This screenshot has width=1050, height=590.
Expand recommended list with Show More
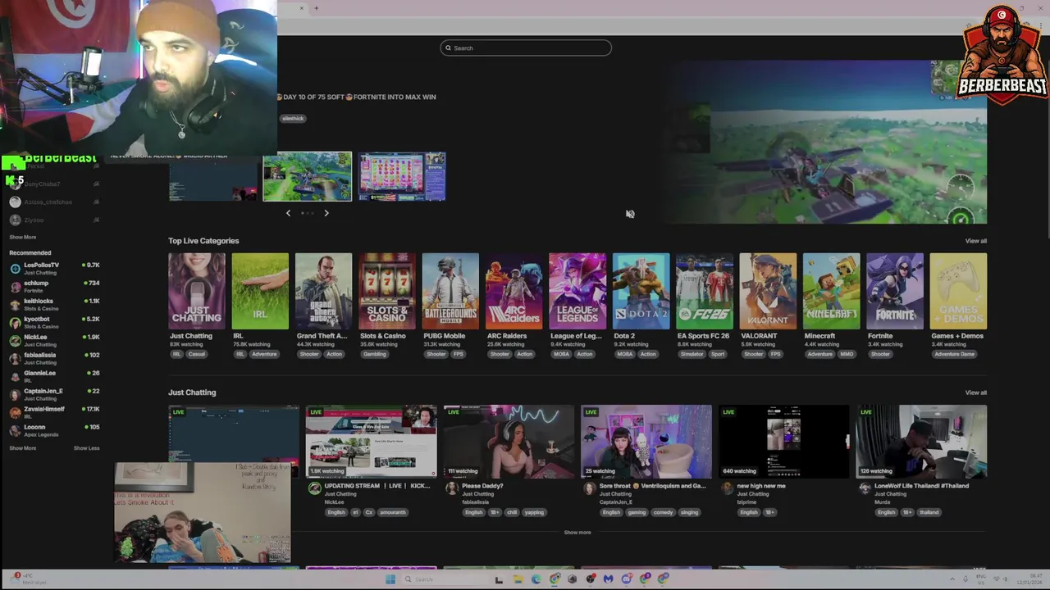(22, 448)
